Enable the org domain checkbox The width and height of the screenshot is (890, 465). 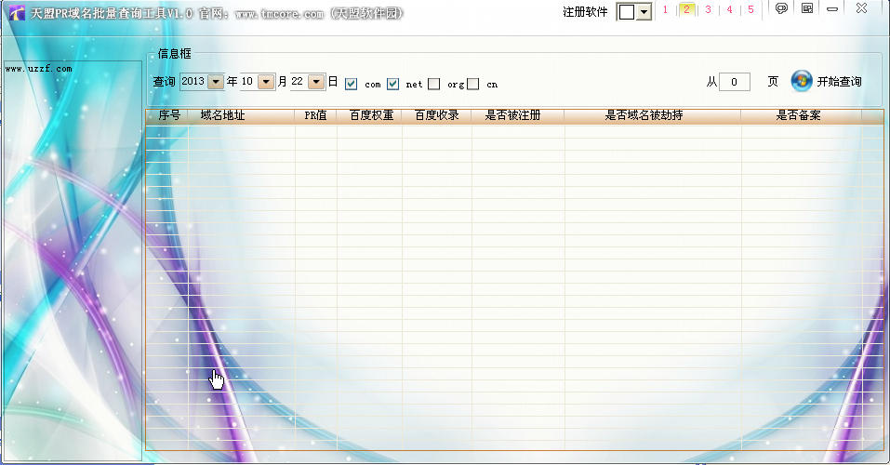(434, 84)
